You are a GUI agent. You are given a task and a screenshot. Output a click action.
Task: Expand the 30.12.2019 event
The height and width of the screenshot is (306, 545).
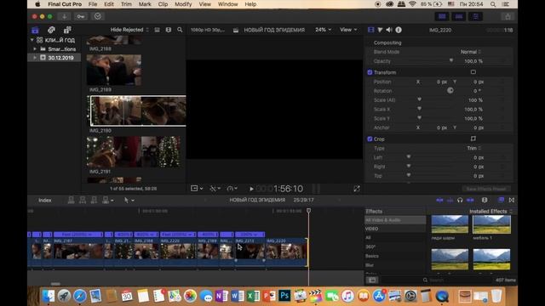pyautogui.click(x=35, y=58)
